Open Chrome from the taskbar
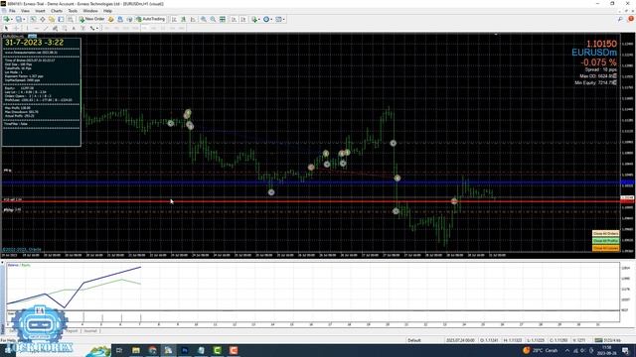Screen dimensions: 636x357 coord(152,350)
